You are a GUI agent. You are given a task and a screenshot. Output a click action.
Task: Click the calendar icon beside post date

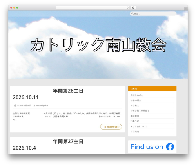click(x=15, y=106)
